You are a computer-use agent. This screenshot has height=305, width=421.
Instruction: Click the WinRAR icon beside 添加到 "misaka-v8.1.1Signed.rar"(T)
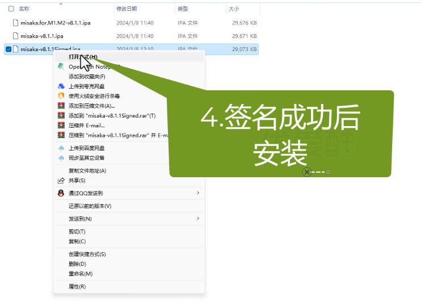61,115
